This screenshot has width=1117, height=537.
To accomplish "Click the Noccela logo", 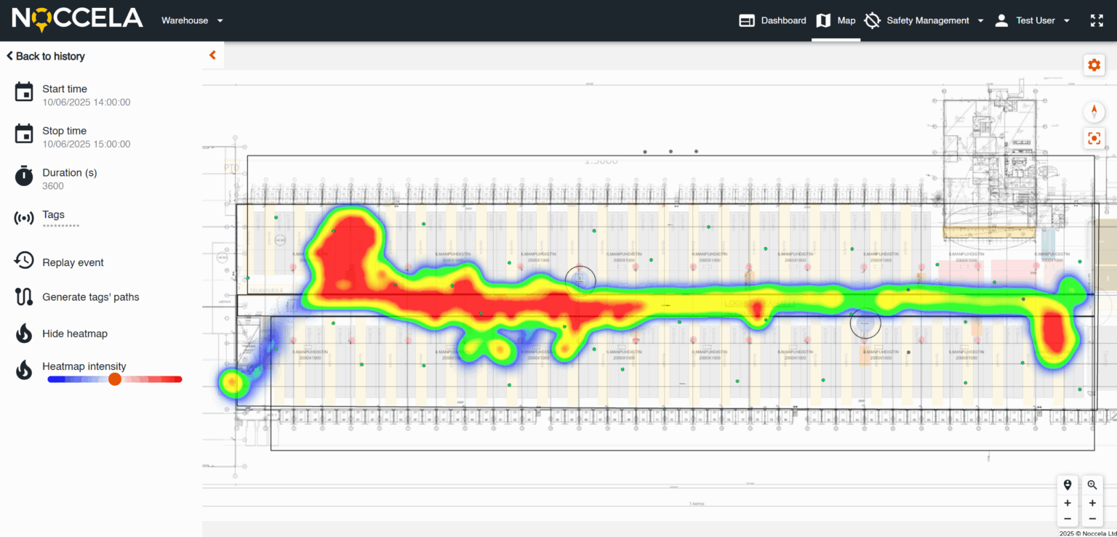I will [76, 19].
